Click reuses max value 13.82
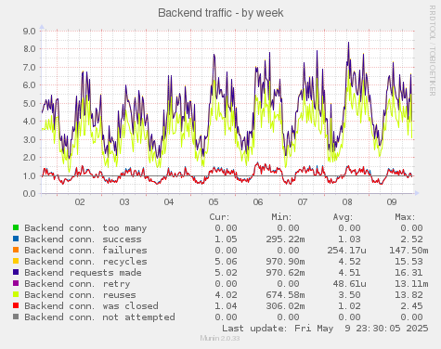This screenshot has width=441, height=349. click(x=409, y=295)
